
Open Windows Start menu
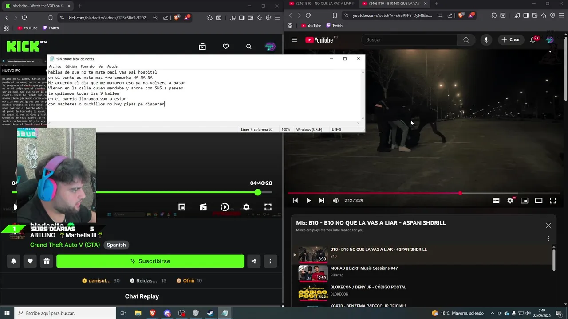point(7,313)
